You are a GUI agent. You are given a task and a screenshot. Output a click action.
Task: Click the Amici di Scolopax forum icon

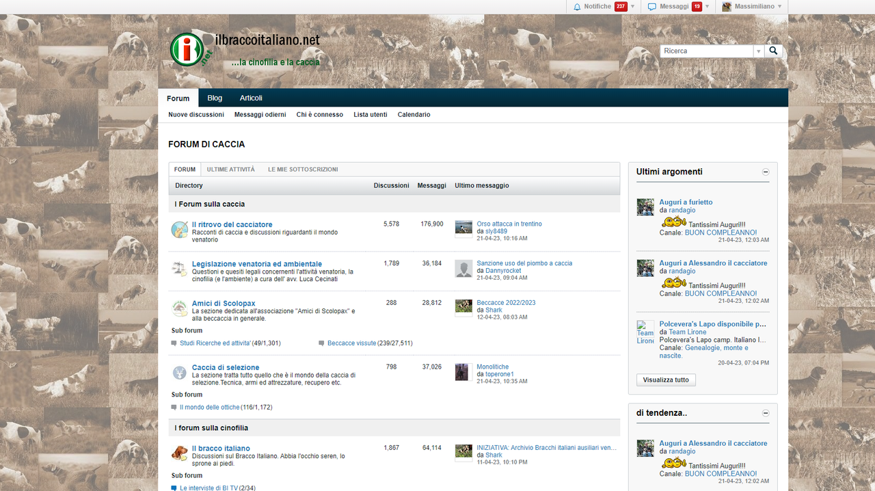point(180,308)
